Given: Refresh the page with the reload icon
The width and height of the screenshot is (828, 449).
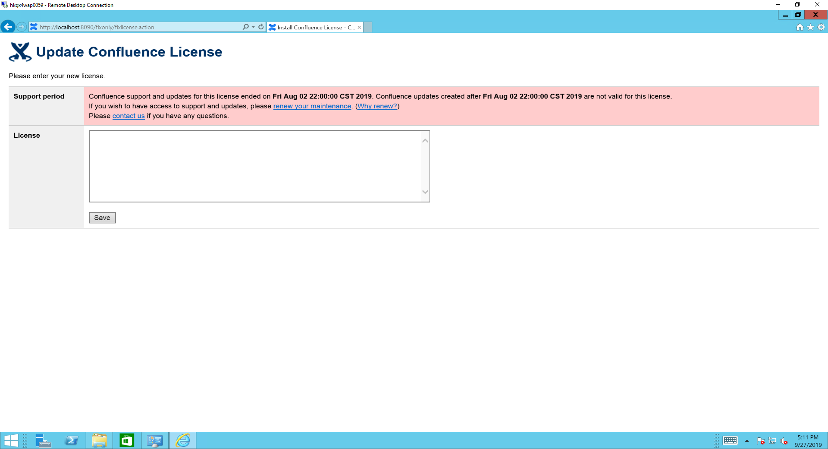Looking at the screenshot, I should click(261, 27).
